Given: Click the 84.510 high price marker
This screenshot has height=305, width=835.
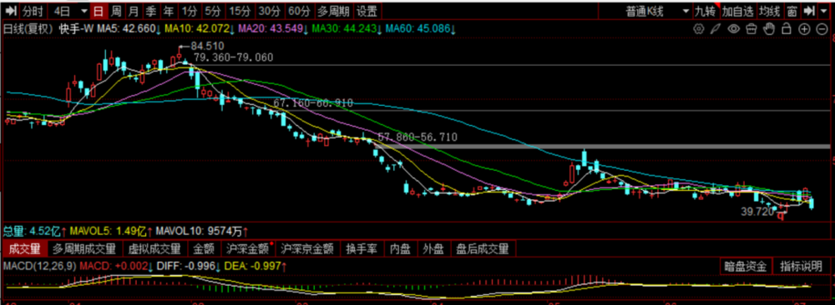Looking at the screenshot, I should 207,46.
